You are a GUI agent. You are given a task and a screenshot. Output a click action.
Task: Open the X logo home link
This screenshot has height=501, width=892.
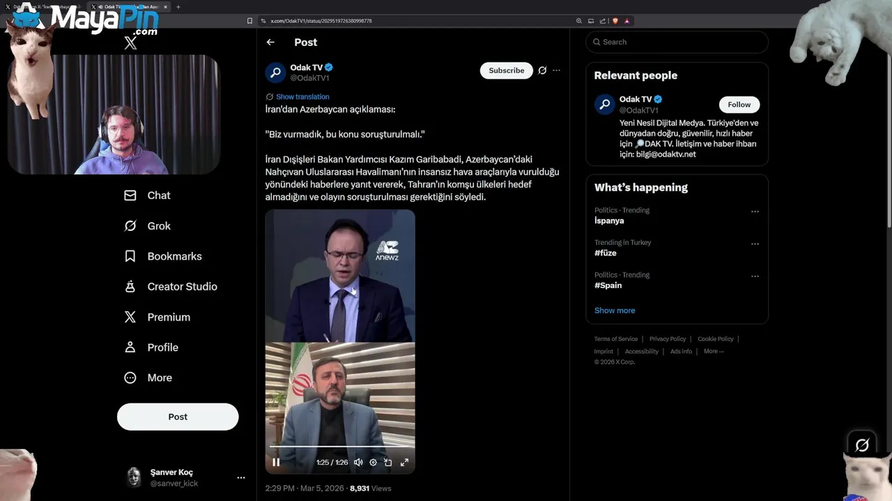[130, 42]
